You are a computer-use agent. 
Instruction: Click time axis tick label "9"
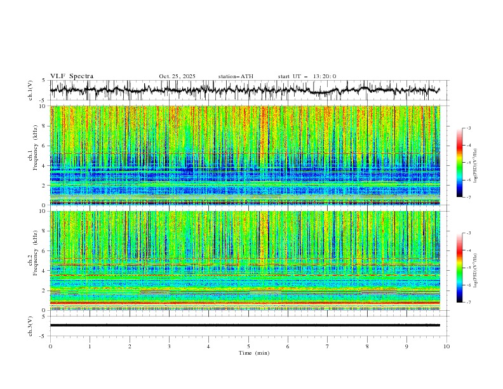[x=406, y=346]
